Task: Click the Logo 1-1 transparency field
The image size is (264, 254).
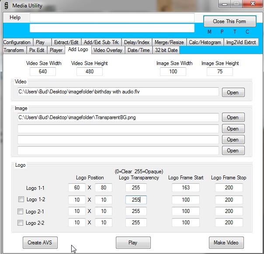Action: [x=136, y=188]
